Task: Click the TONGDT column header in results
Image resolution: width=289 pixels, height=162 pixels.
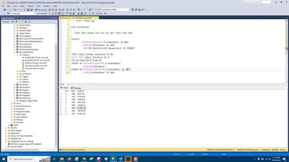Action: point(81,91)
